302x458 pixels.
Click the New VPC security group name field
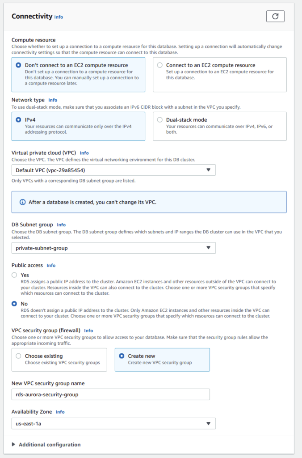pyautogui.click(x=110, y=394)
